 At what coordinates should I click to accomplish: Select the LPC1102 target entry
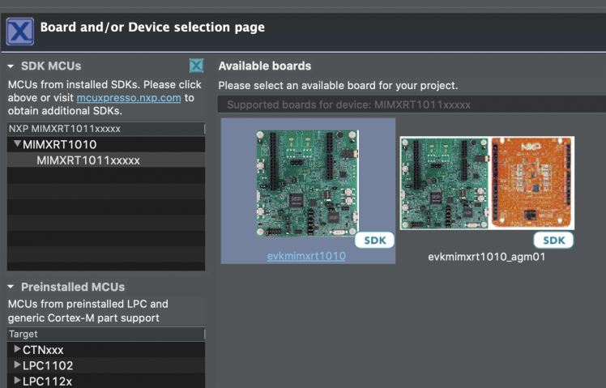tap(43, 365)
